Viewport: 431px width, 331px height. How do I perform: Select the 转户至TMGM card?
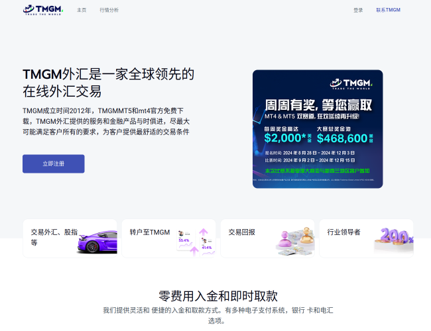point(169,238)
